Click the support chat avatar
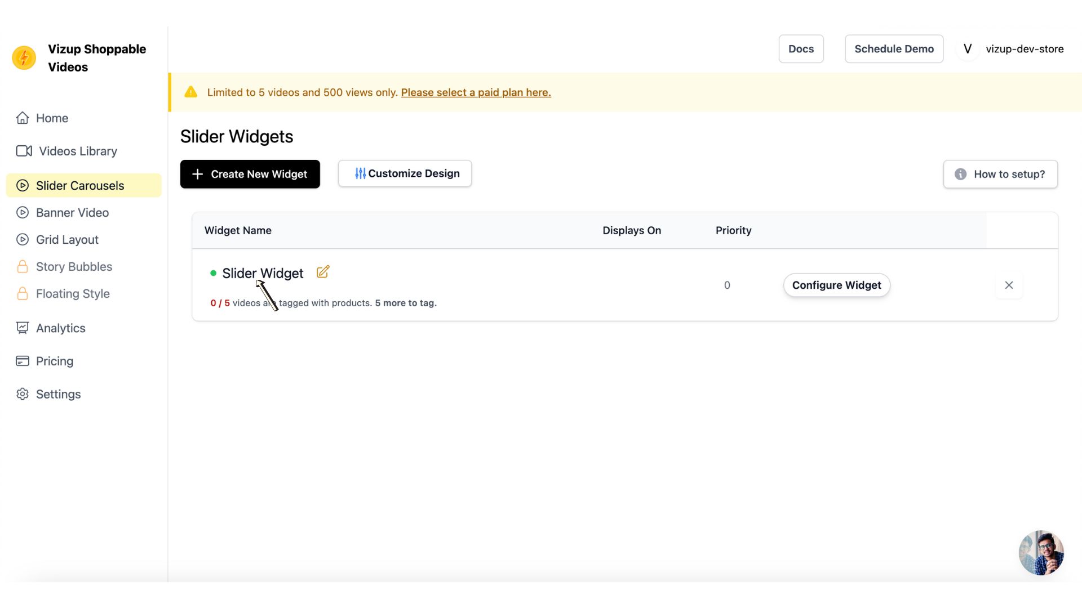 1041,552
